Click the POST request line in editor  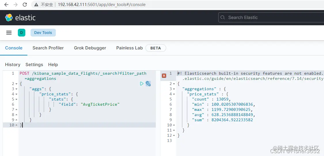point(83,73)
